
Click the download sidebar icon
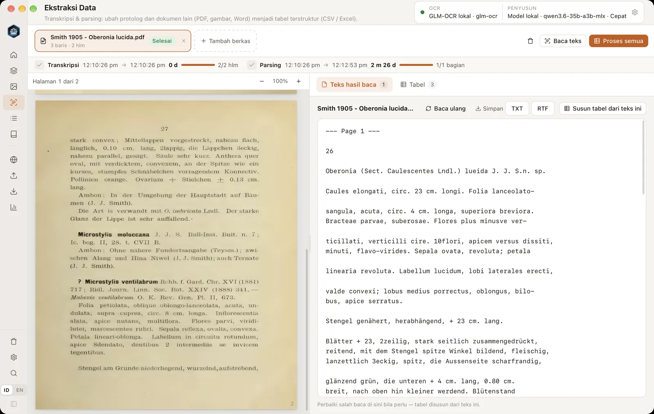coord(13,192)
